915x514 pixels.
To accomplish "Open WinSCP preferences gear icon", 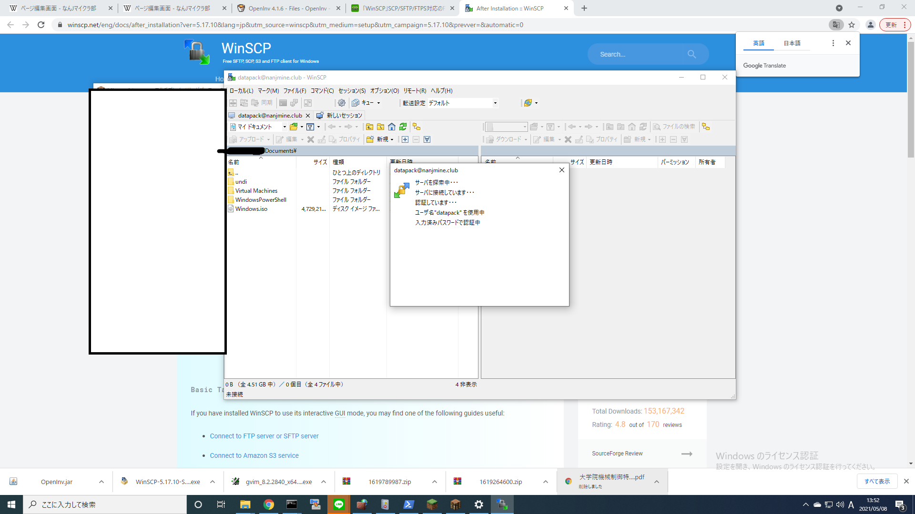I will (342, 103).
